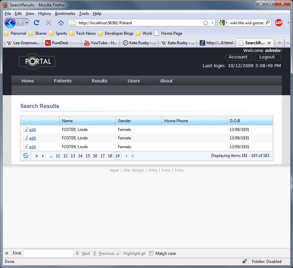Bookmark this page with the star icon
This screenshot has width=293, height=268.
pyautogui.click(x=205, y=23)
